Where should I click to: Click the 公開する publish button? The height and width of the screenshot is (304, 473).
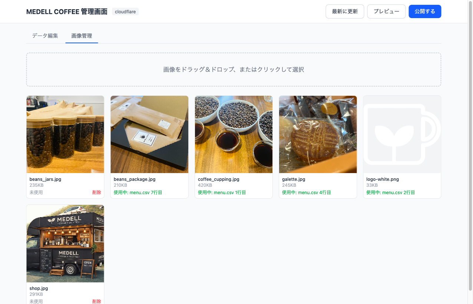pos(425,11)
